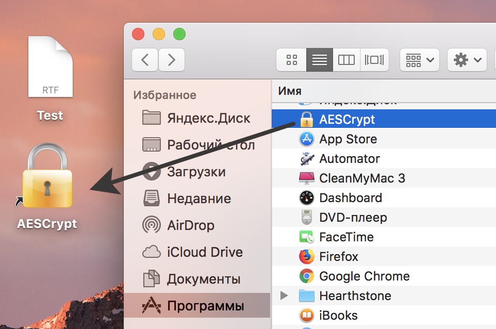Click the DVD-плеер icon

click(307, 217)
